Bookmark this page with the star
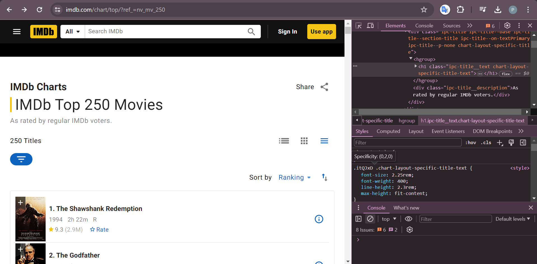This screenshot has height=264, width=537. tap(424, 10)
